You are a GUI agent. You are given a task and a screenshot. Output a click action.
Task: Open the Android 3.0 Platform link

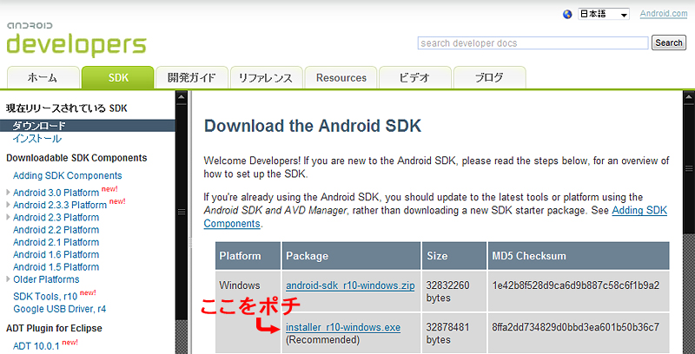(56, 193)
